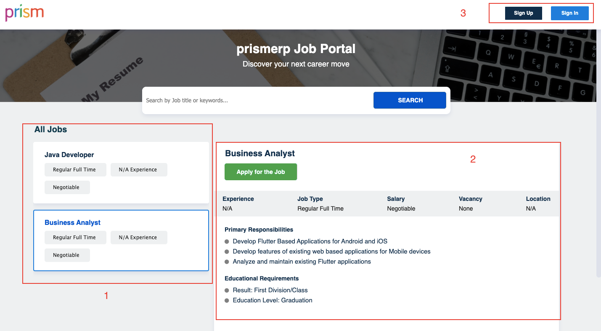Viewport: 601px width, 331px height.
Task: Click the Educational Requirements heading
Action: (262, 279)
